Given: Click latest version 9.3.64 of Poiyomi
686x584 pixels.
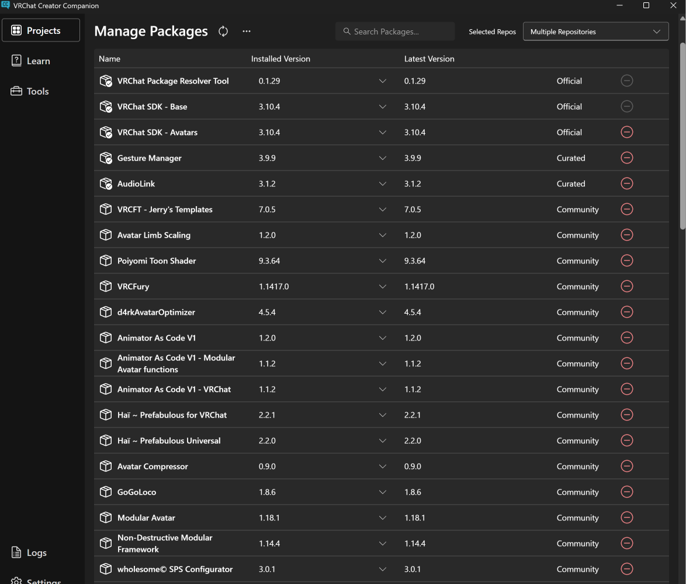Looking at the screenshot, I should coord(415,261).
